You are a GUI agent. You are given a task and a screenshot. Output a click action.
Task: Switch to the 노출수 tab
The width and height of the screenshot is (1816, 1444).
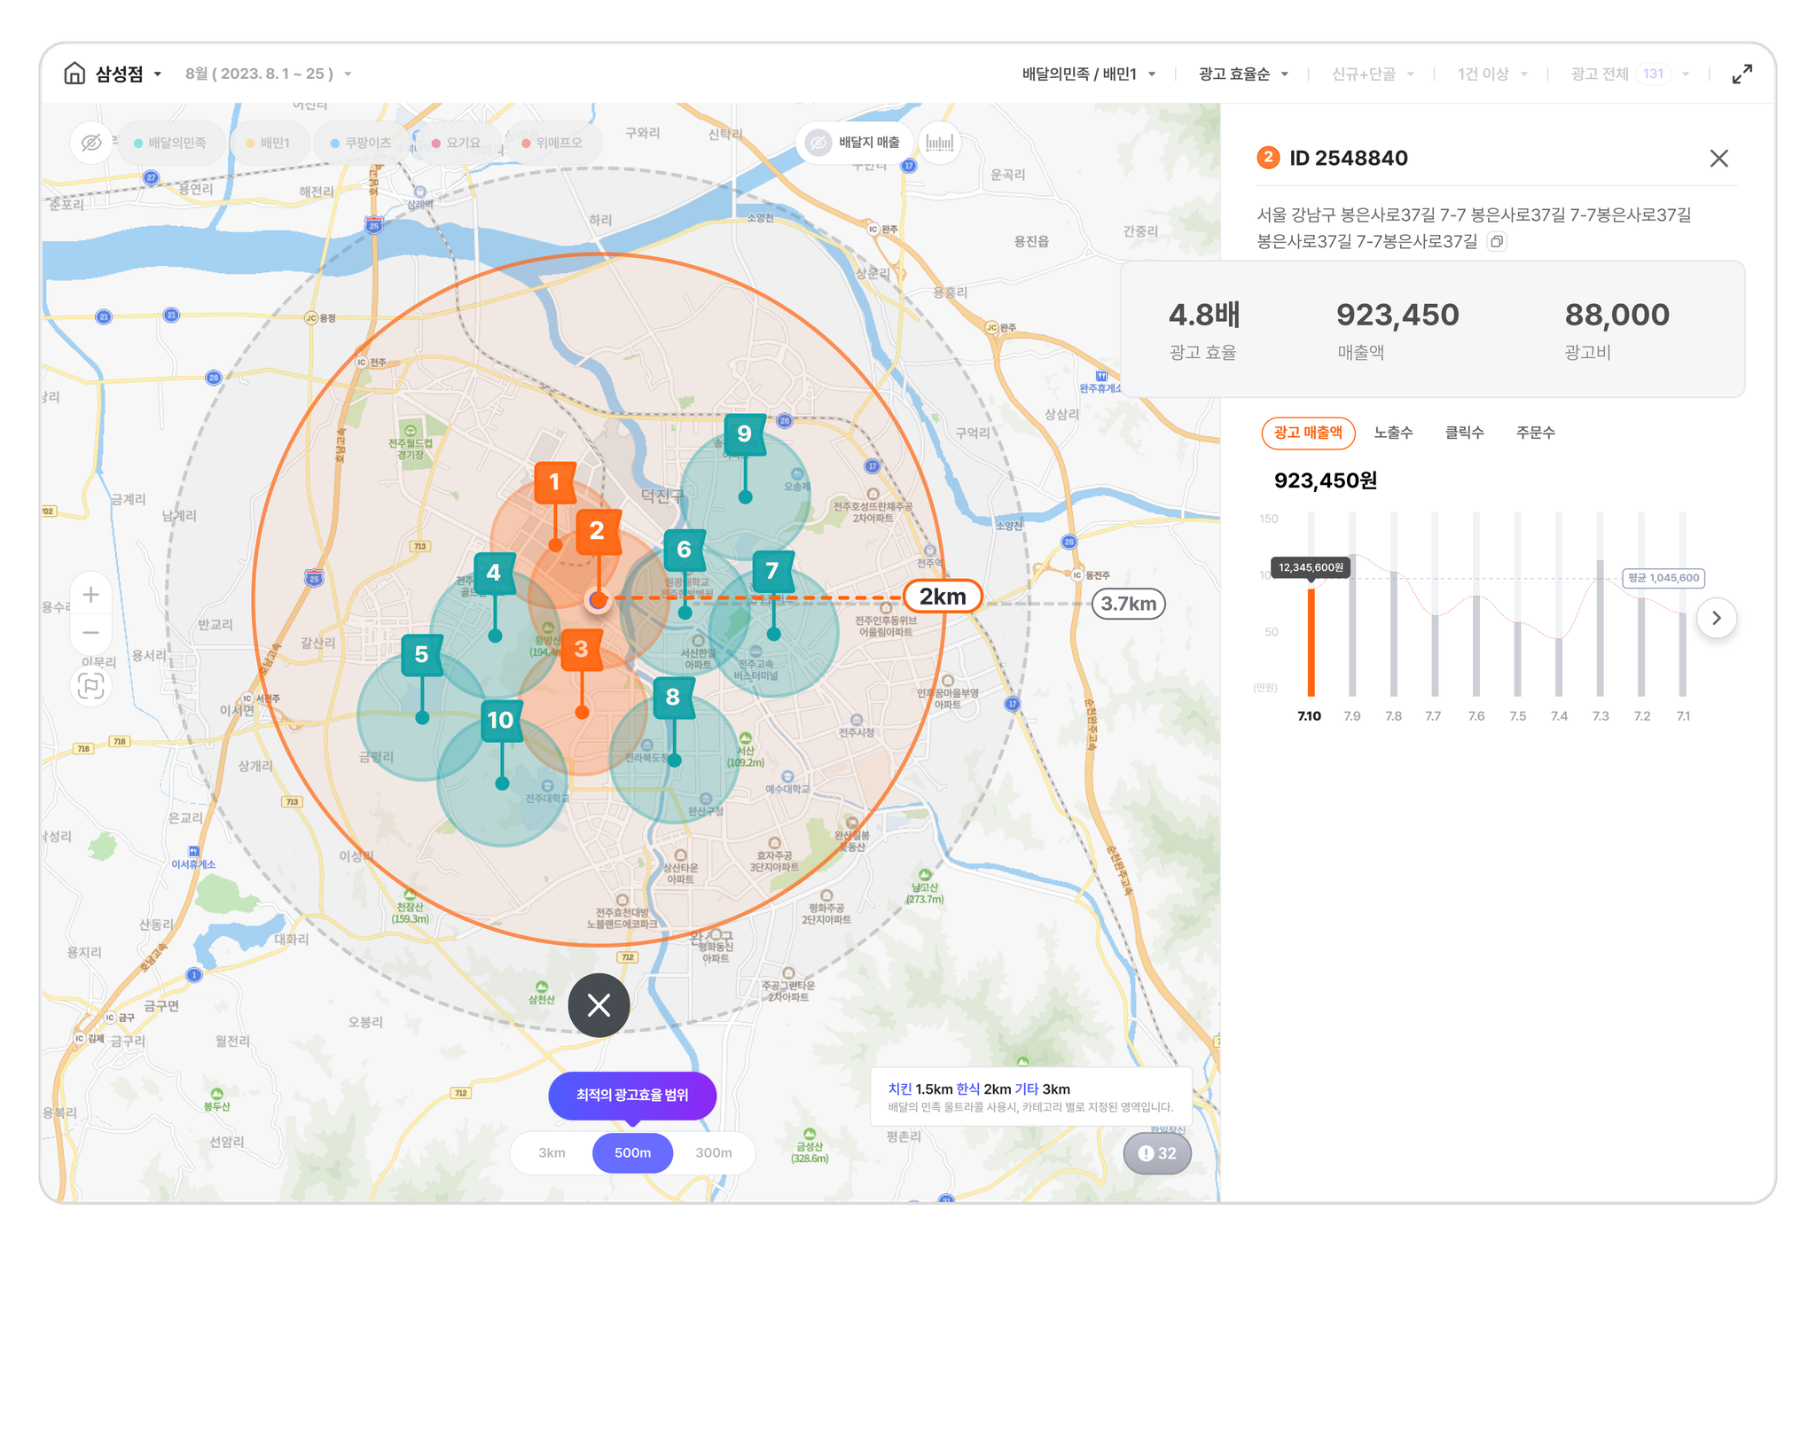(1393, 433)
